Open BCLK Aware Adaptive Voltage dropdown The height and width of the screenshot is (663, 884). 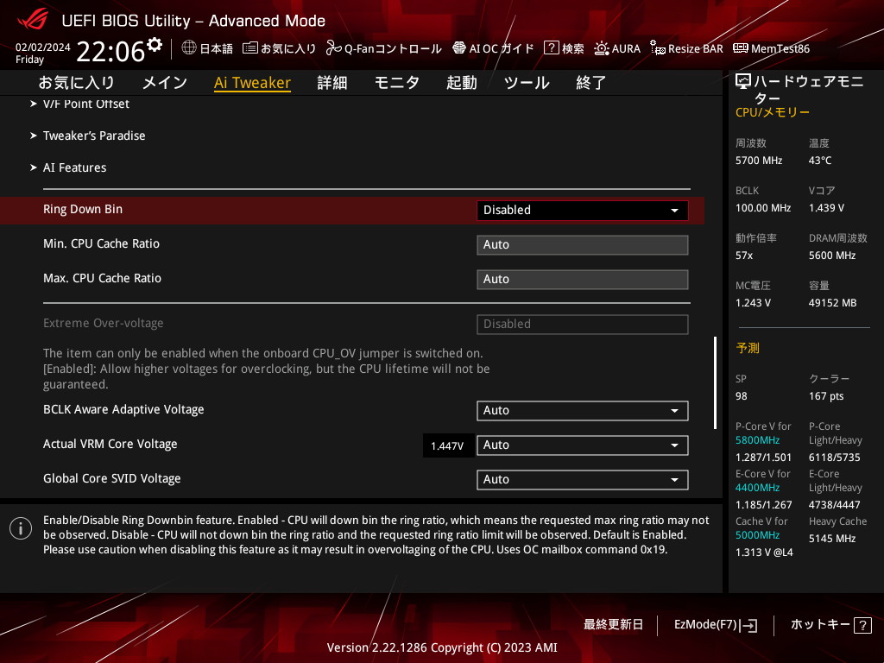[583, 411]
